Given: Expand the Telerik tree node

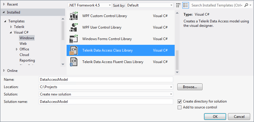Looking at the screenshot, I should (x=11, y=27).
